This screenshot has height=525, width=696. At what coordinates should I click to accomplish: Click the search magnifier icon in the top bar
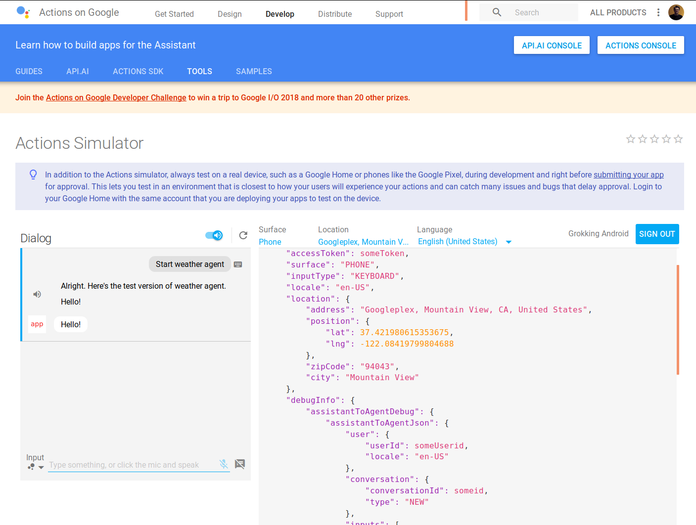pyautogui.click(x=497, y=12)
